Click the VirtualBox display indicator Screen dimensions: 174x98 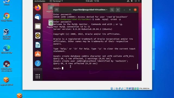point(127,88)
